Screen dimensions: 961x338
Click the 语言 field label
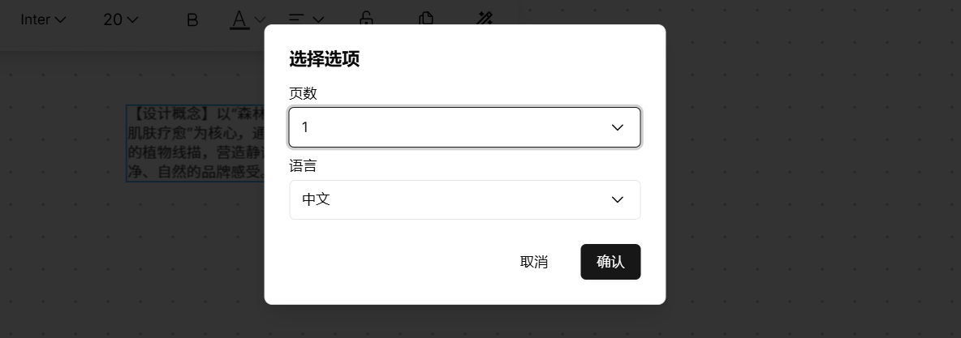pyautogui.click(x=303, y=165)
